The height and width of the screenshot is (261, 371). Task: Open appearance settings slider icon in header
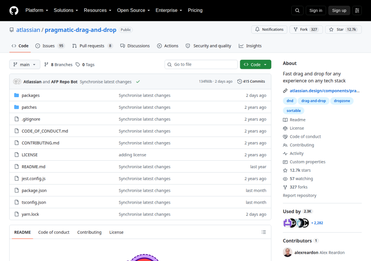click(x=357, y=11)
